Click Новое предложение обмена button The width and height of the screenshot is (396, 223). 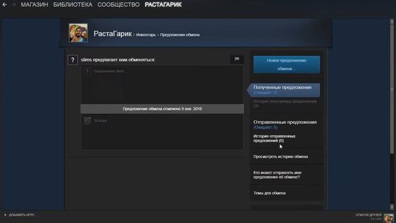tap(286, 64)
